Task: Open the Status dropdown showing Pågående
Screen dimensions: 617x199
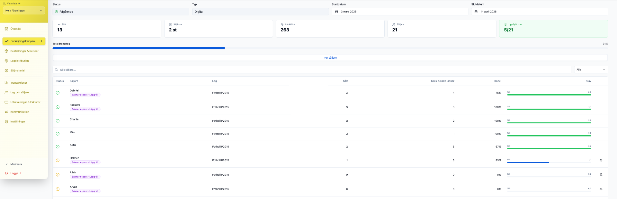Action: tap(121, 12)
